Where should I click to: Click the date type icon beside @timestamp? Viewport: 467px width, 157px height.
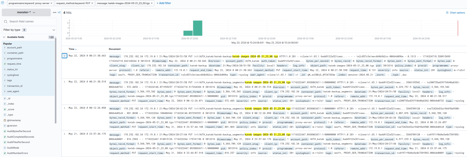click(x=5, y=120)
